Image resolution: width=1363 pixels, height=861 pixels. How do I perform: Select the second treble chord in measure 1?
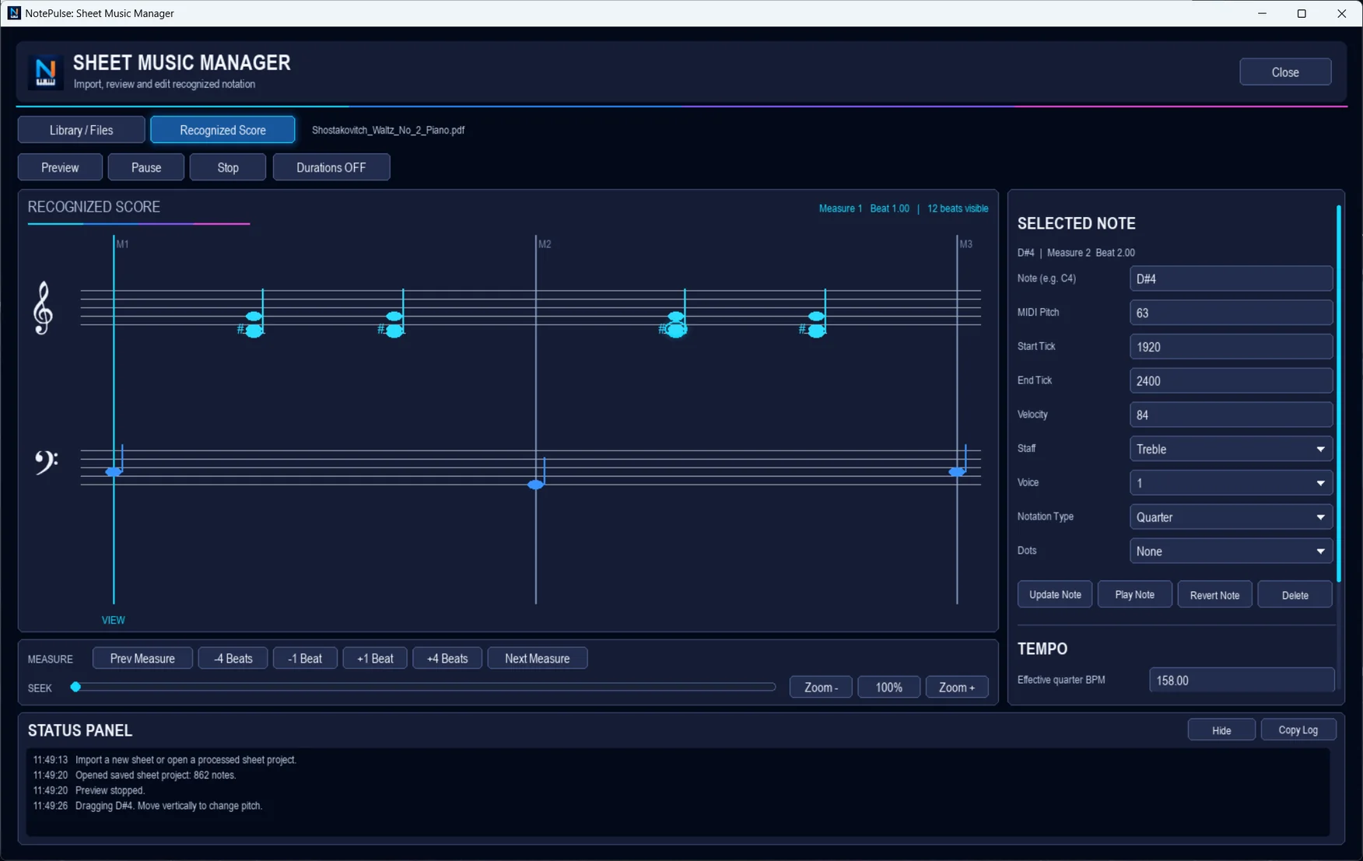pyautogui.click(x=393, y=324)
